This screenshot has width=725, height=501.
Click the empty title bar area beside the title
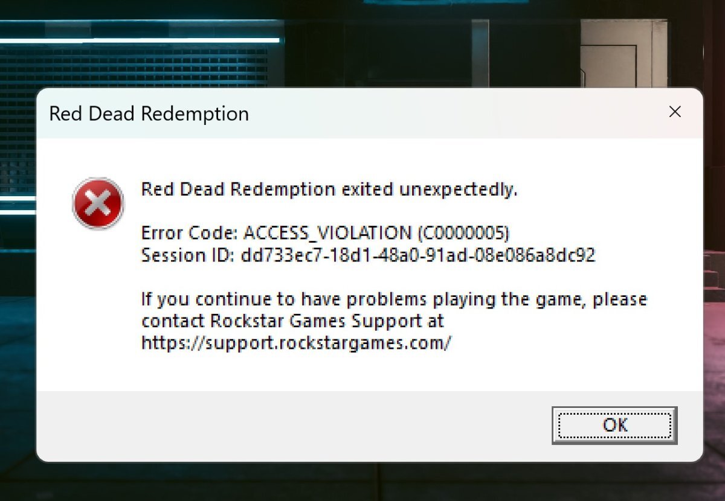[x=453, y=113]
